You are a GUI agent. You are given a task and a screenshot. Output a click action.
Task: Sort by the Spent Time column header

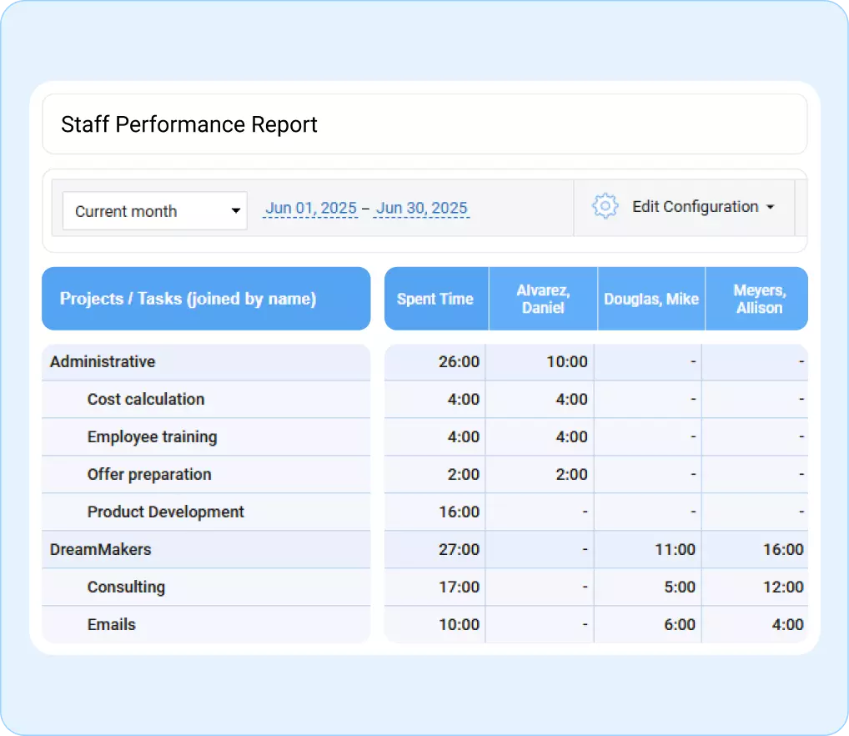tap(435, 299)
